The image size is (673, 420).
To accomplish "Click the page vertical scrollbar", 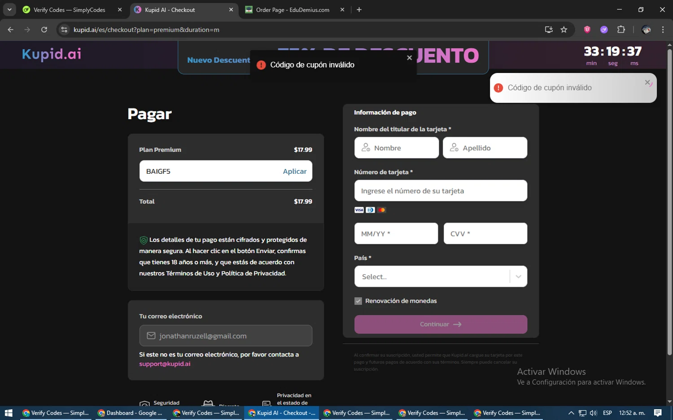I will [x=669, y=201].
